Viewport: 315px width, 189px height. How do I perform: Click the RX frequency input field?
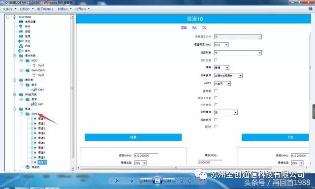(x=146, y=156)
